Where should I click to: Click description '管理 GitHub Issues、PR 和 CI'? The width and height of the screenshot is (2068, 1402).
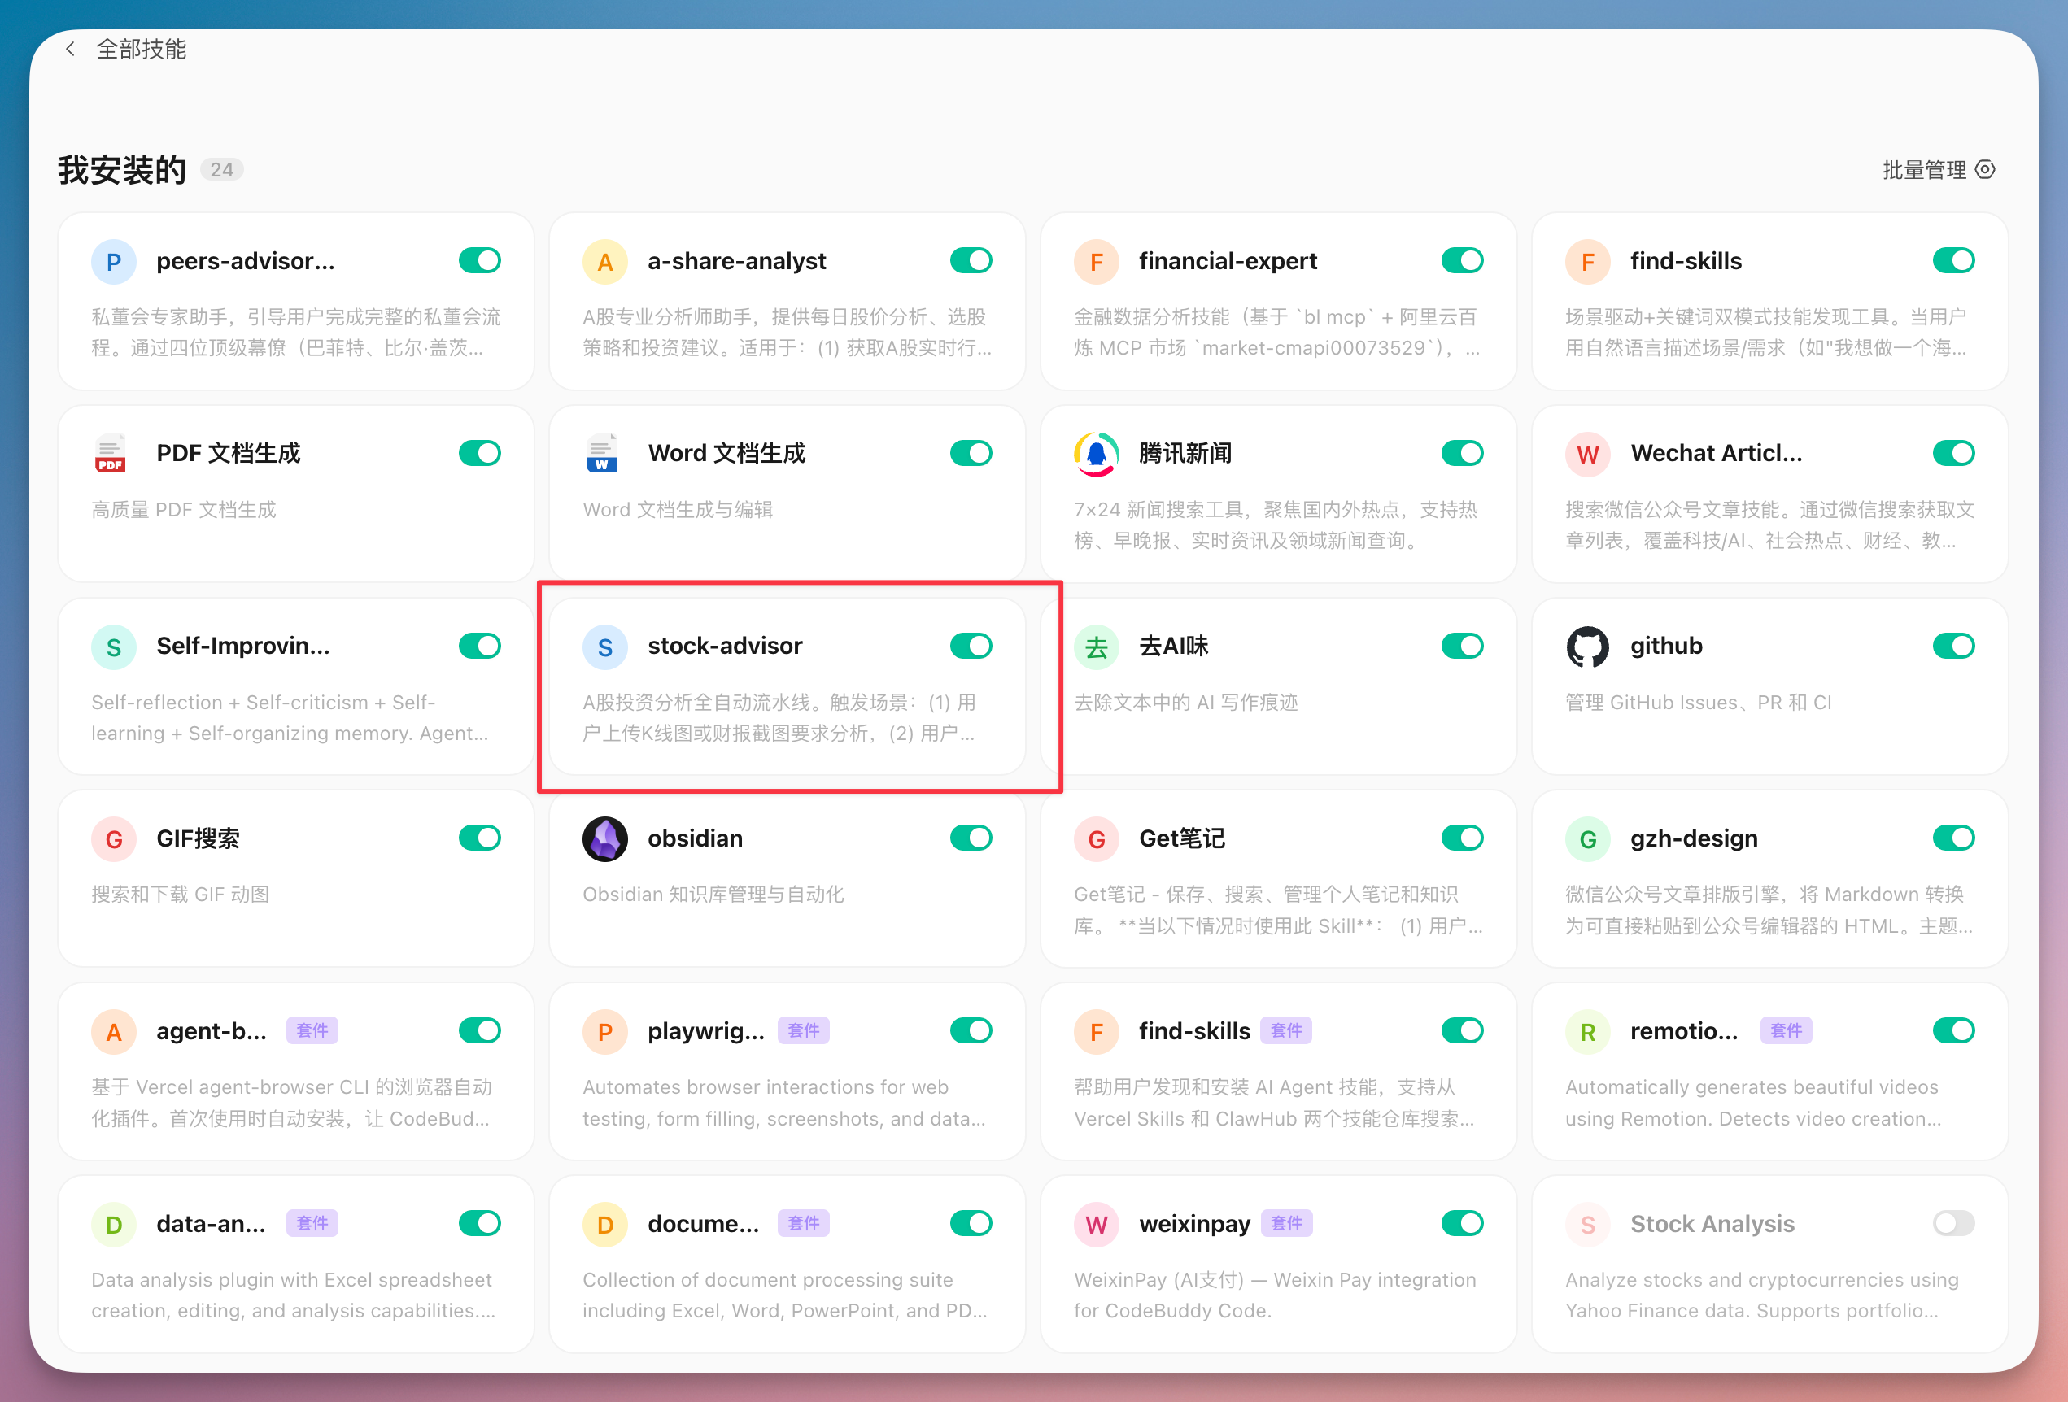[x=1698, y=703]
